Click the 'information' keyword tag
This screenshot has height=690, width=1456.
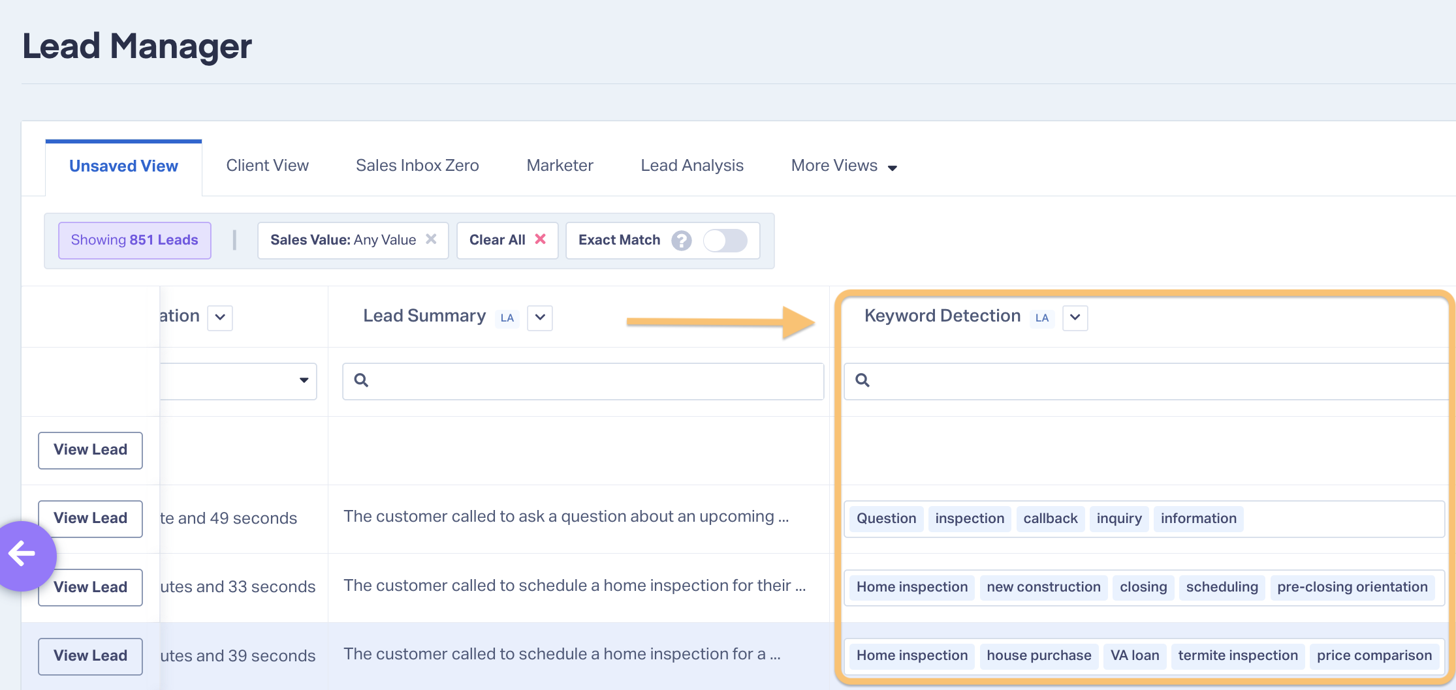pos(1198,519)
